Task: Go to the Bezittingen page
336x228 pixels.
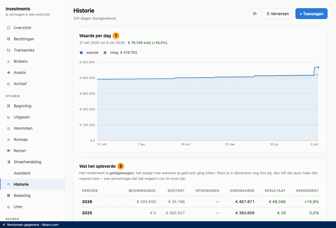Action: (x=32, y=39)
